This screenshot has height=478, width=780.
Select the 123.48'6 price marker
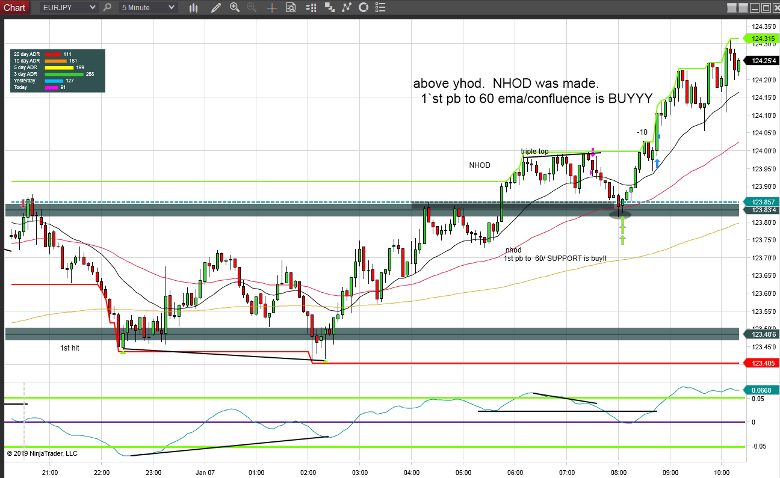click(762, 334)
